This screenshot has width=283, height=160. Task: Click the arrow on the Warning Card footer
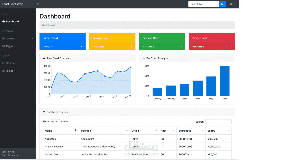(131, 47)
